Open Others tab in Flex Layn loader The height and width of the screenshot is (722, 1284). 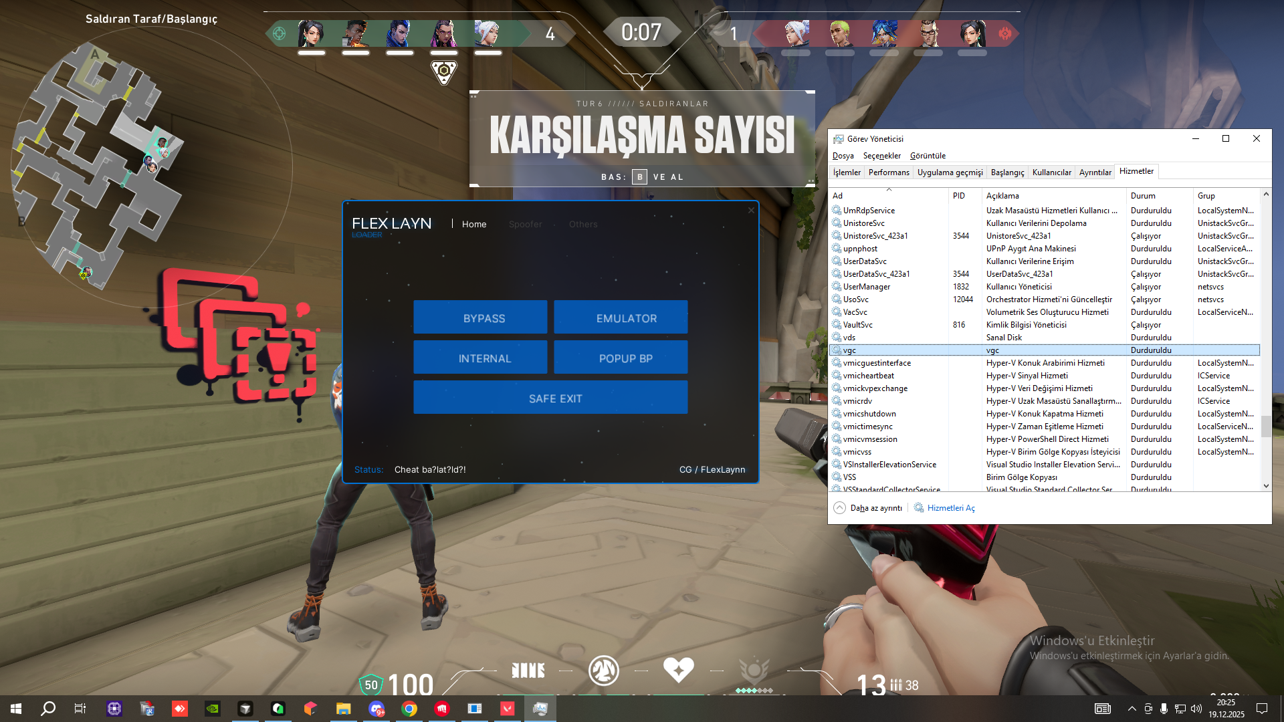click(x=583, y=224)
